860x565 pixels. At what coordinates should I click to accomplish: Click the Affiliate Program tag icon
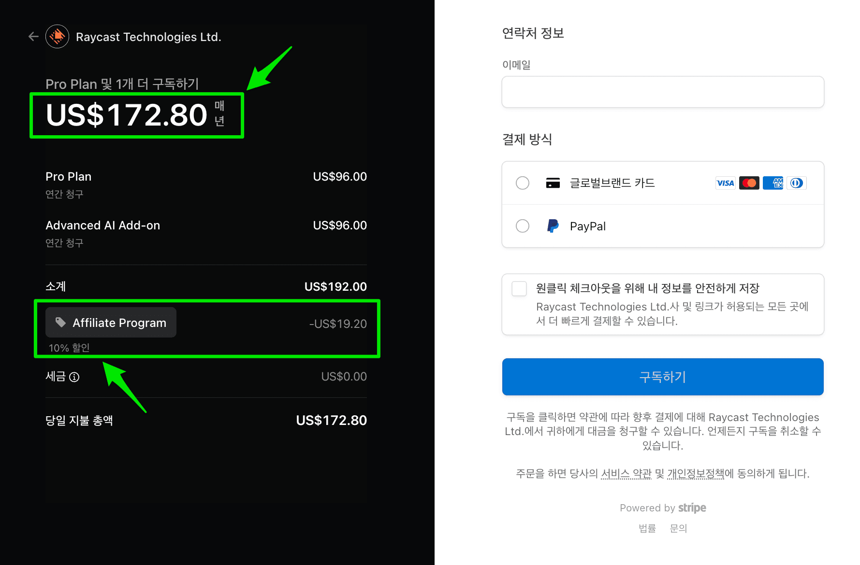coord(60,322)
